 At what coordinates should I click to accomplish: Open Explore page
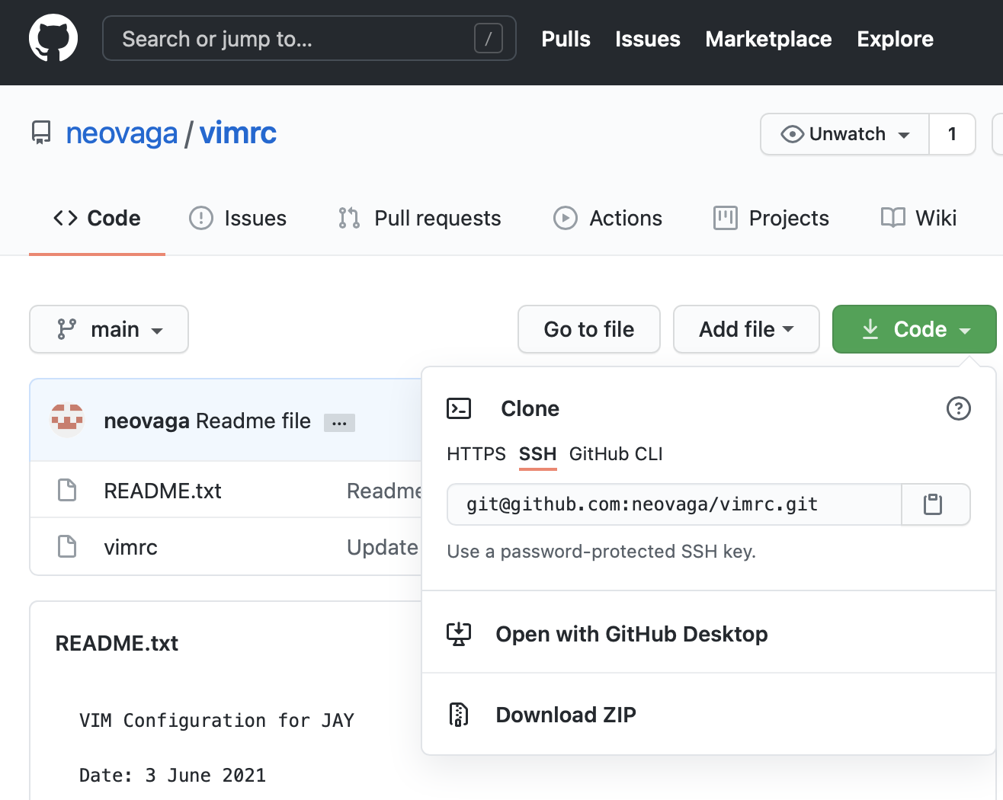pyautogui.click(x=895, y=39)
